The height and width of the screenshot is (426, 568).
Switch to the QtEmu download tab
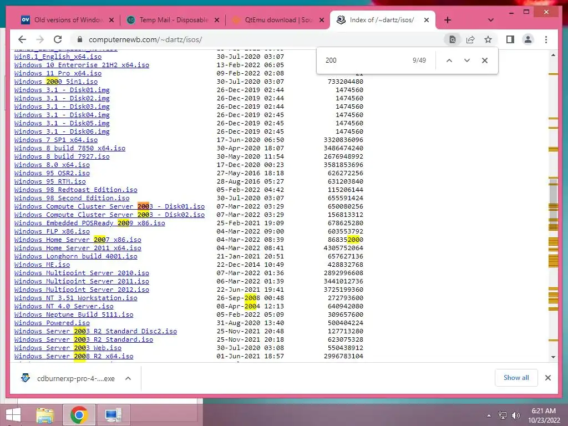coord(277,20)
